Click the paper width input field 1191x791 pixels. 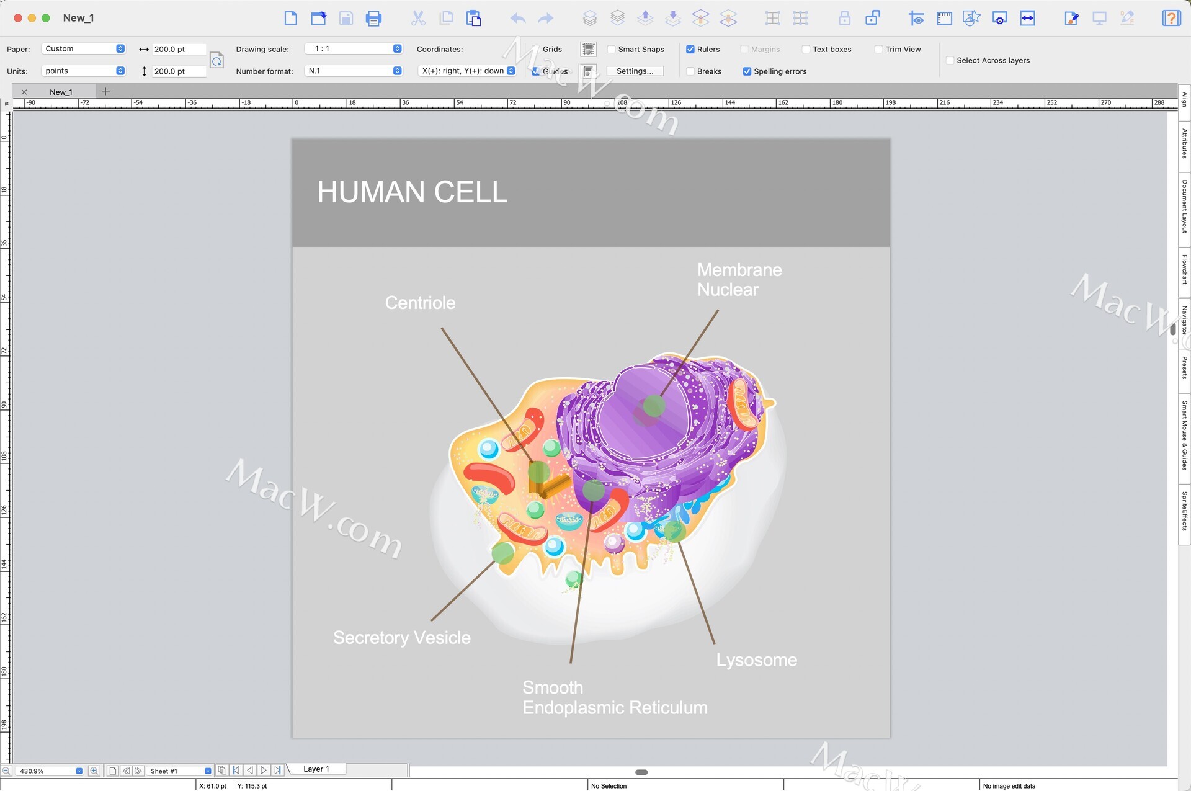coord(179,49)
